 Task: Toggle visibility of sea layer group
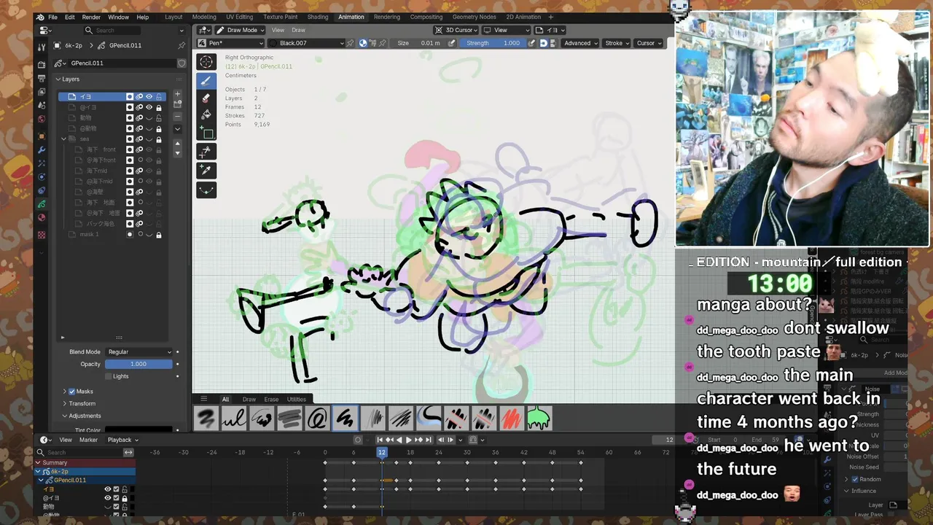pos(149,139)
